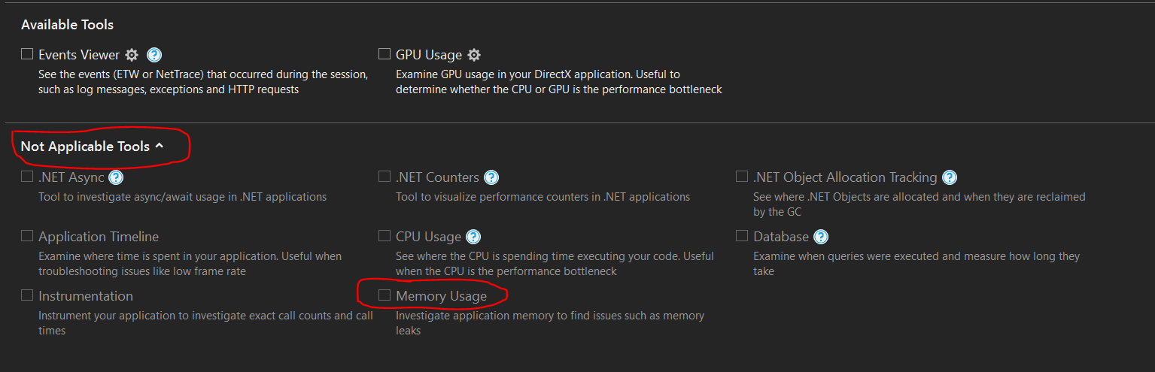Click the CPU Usage tool label
Screen dimensions: 1155x372
click(428, 237)
